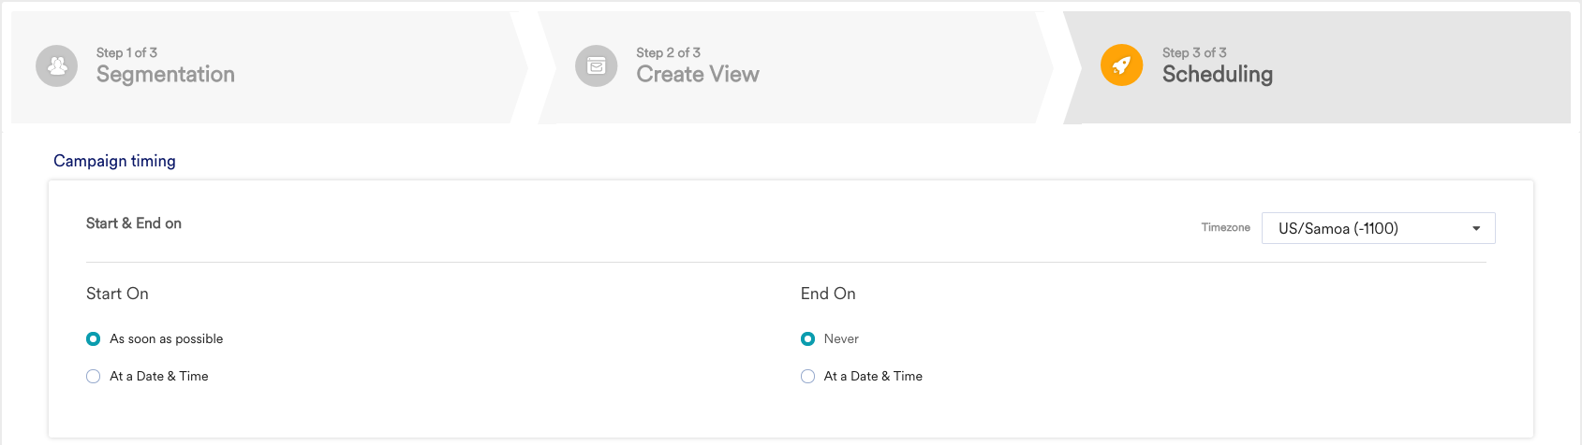
Task: Click the 'Step 1 of 3' label
Action: coord(126,52)
